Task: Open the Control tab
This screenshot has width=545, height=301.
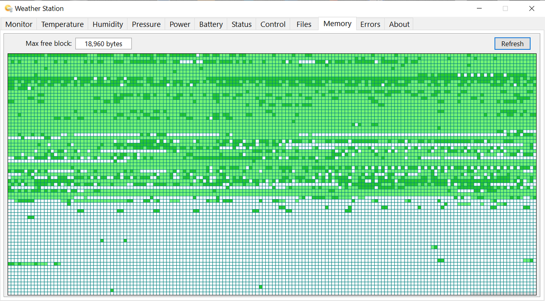Action: click(273, 24)
